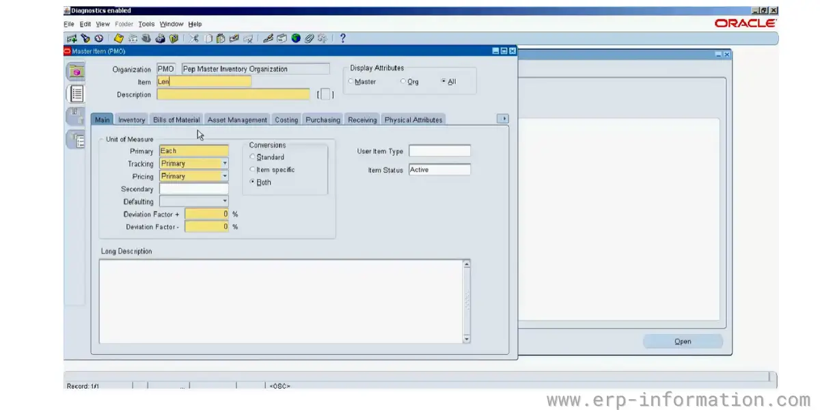Click the Copy toolbar icon
Screen dimensions: 820x410
(x=208, y=38)
